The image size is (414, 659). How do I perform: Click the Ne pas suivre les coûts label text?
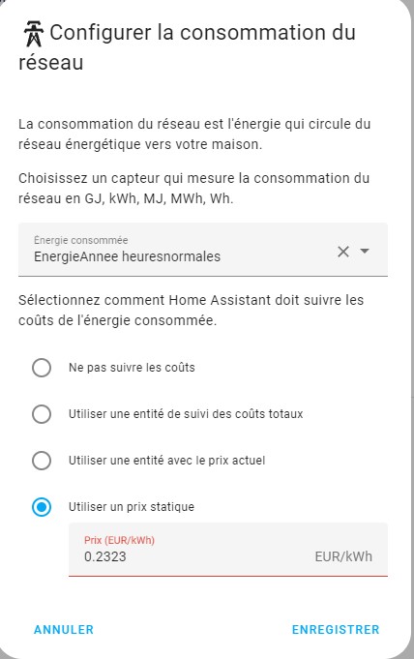132,368
